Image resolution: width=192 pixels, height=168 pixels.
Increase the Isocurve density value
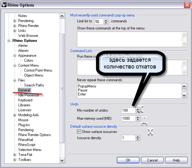[x=138, y=137]
